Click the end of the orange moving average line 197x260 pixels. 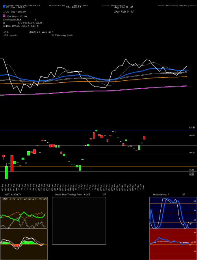coord(186,76)
